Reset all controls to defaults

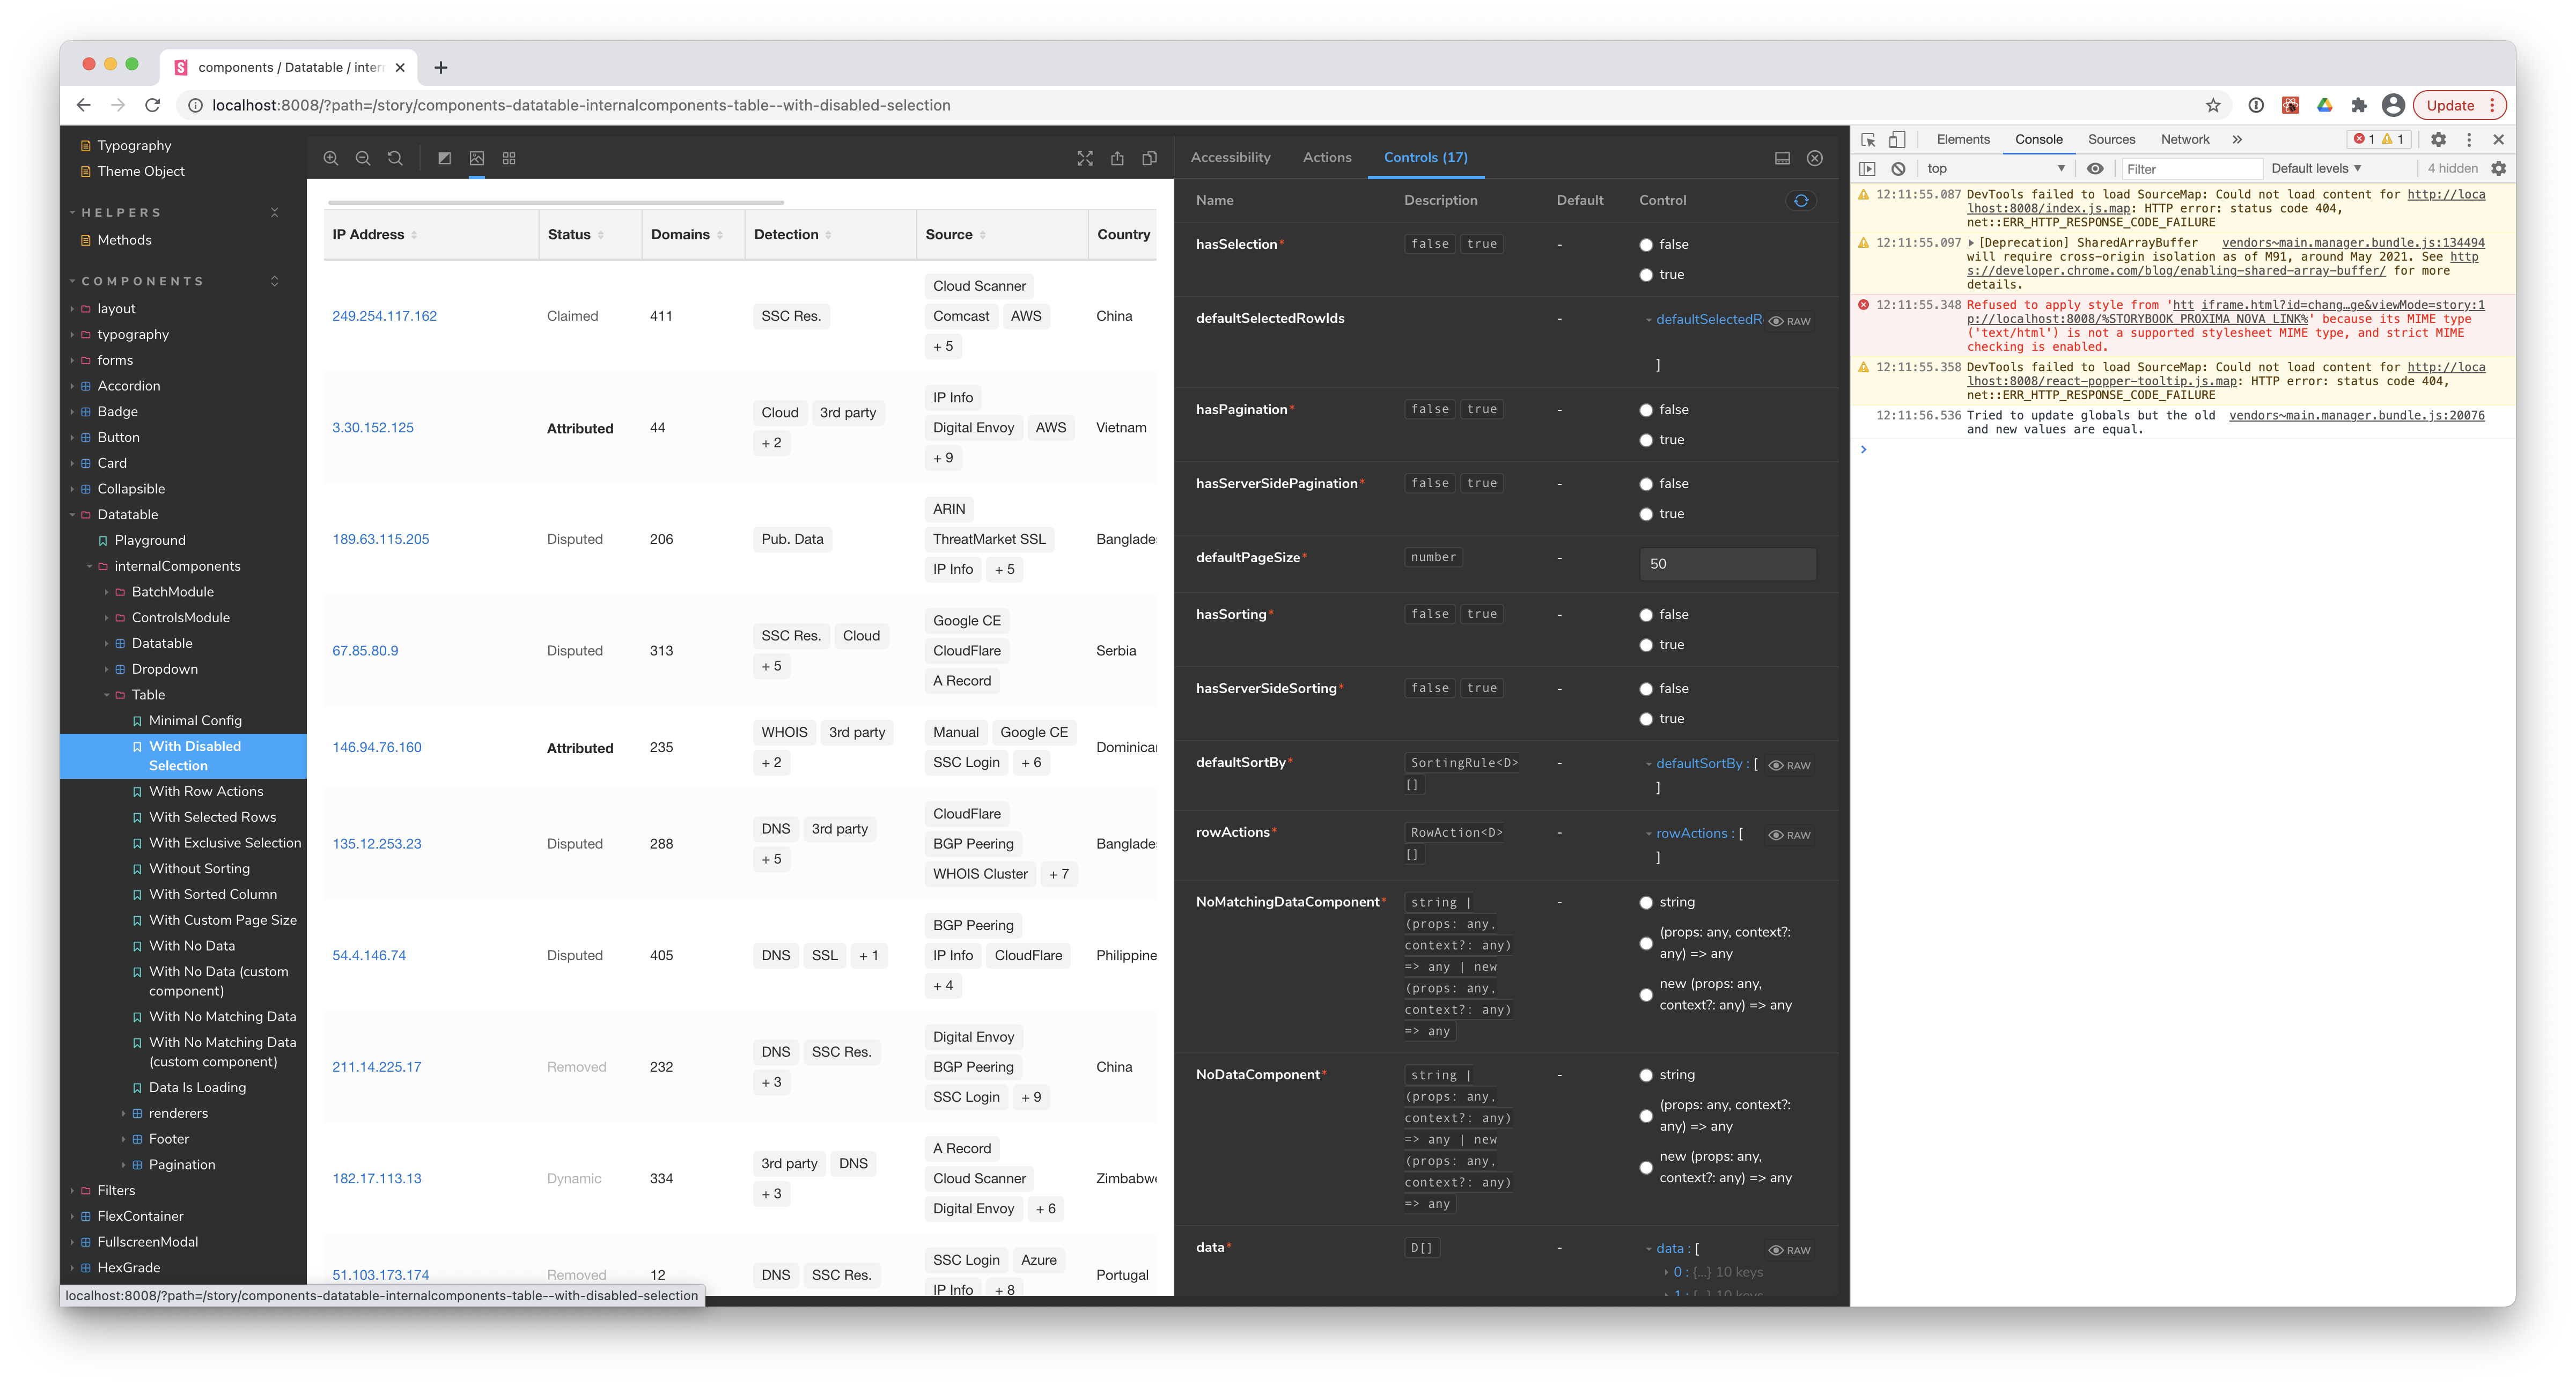(1801, 200)
